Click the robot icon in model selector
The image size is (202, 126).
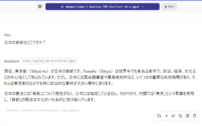pos(62,7)
